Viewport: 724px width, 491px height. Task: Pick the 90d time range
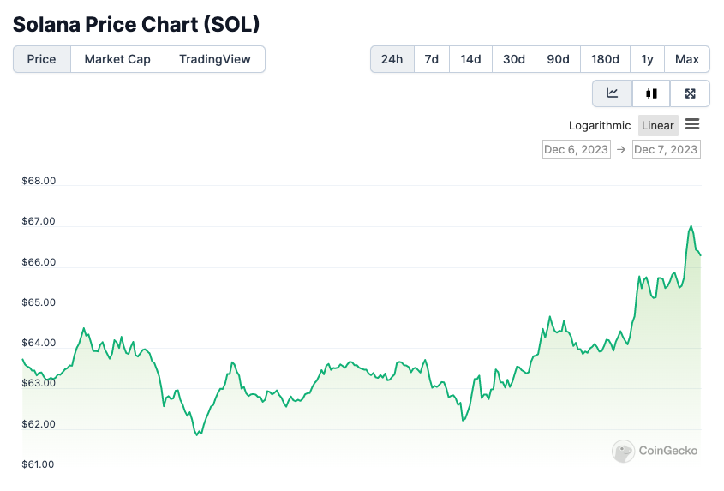[558, 59]
